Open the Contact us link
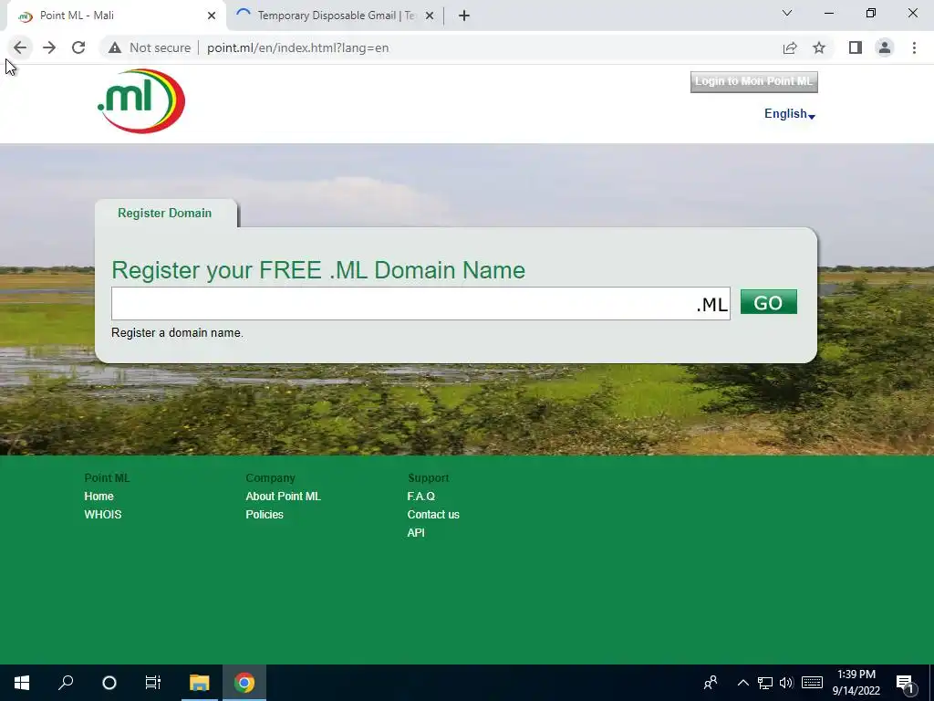This screenshot has width=934, height=701. [433, 515]
